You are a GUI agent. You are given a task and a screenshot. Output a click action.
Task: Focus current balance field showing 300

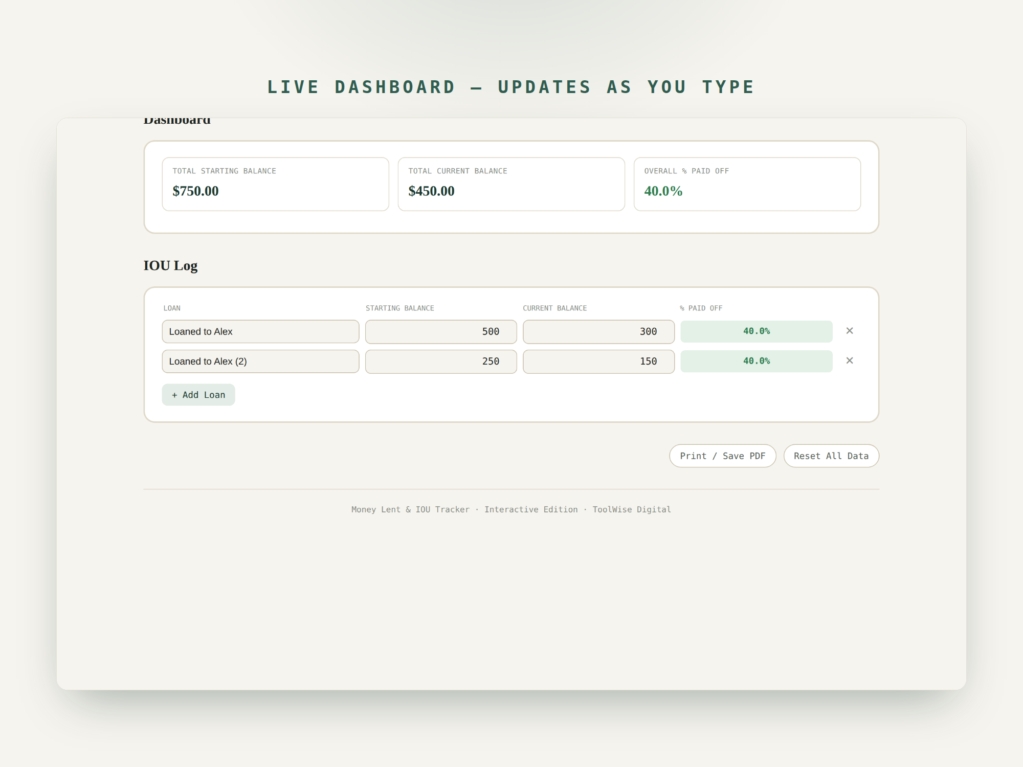coord(598,331)
